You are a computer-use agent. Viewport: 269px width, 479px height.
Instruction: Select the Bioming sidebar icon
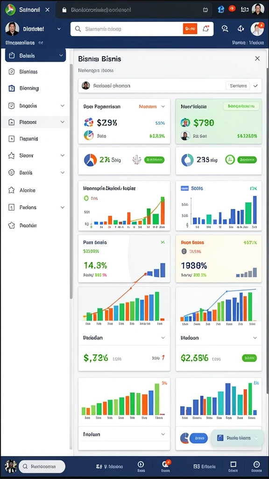click(x=11, y=88)
